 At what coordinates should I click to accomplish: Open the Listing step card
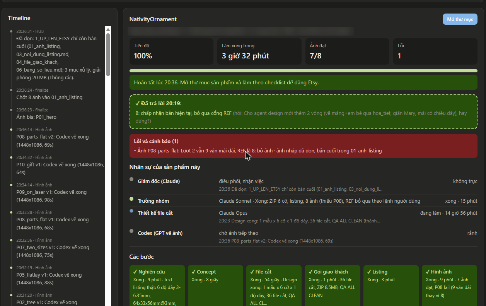point(391,285)
